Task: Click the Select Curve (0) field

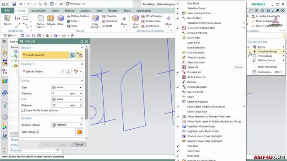Action: tap(45, 55)
